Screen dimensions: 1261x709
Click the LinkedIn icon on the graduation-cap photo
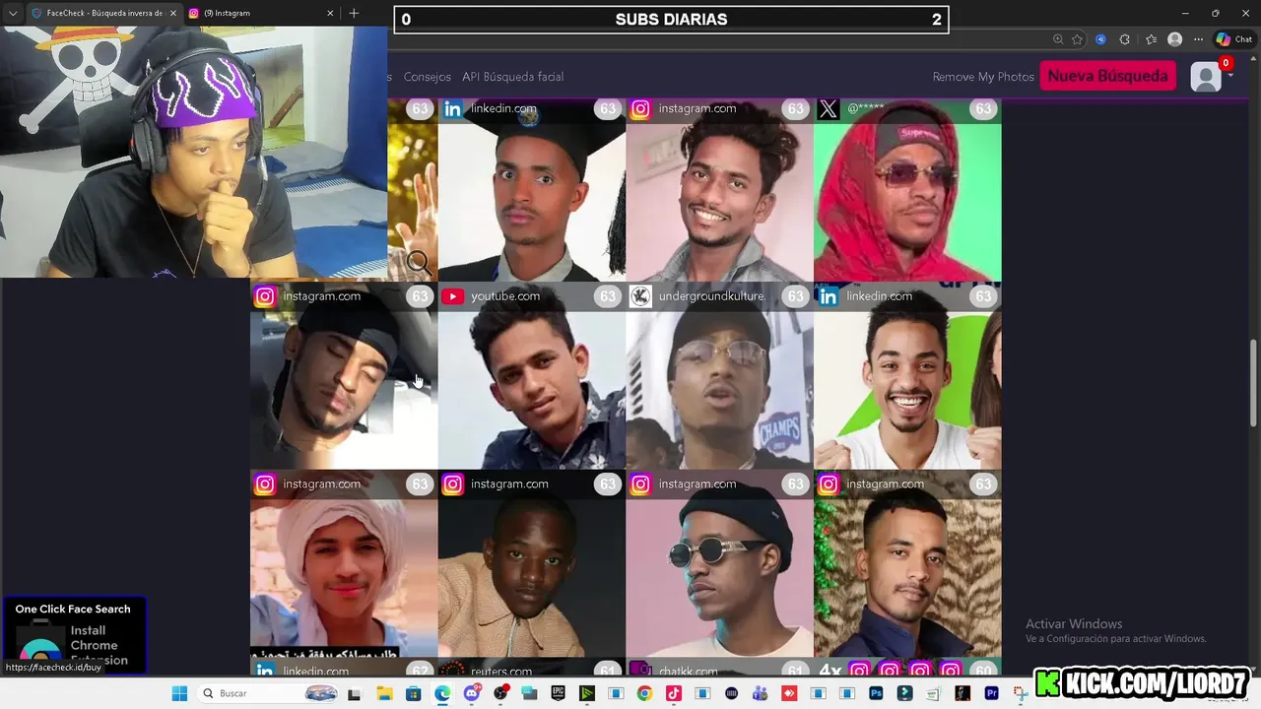[x=452, y=109]
